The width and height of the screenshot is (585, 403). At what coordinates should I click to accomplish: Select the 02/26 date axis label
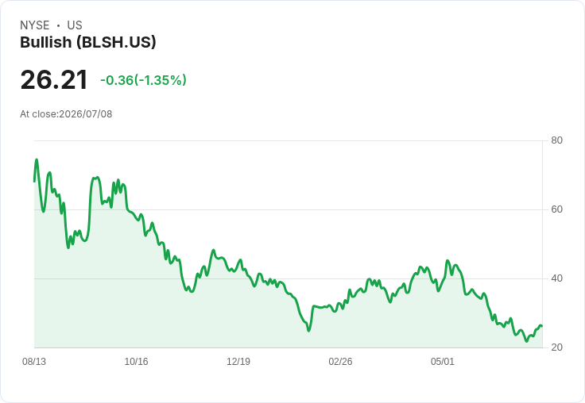(340, 362)
